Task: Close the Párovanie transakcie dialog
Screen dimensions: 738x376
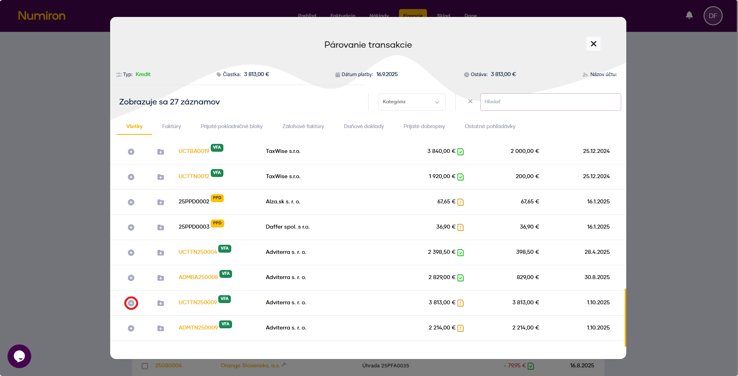Action: (x=593, y=44)
